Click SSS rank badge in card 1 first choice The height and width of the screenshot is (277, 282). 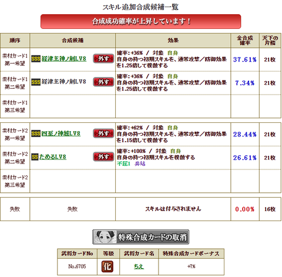pos(36,59)
